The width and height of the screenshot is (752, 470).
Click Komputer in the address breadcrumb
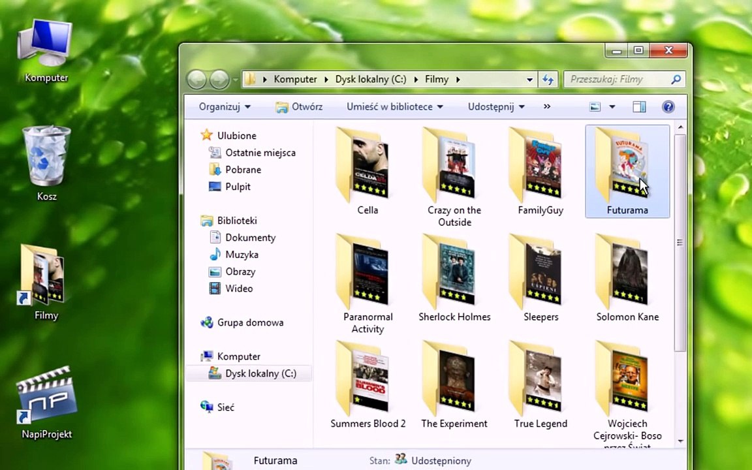pos(295,79)
